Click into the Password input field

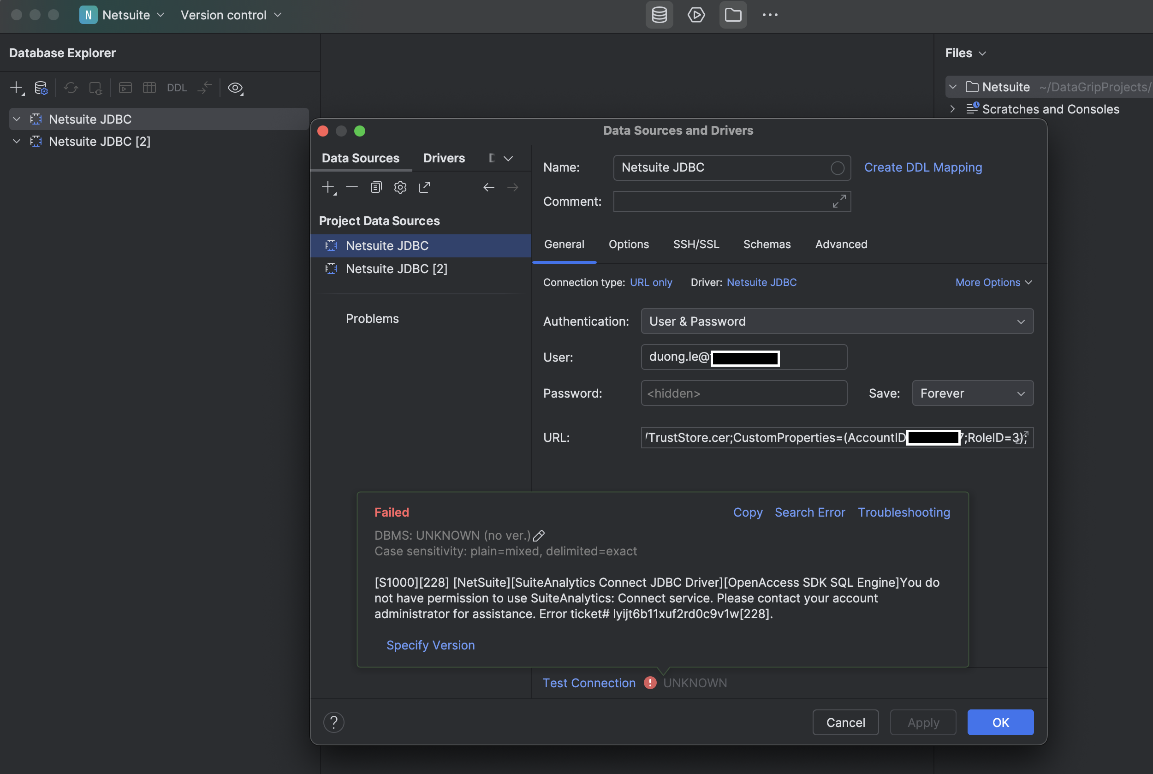coord(743,393)
